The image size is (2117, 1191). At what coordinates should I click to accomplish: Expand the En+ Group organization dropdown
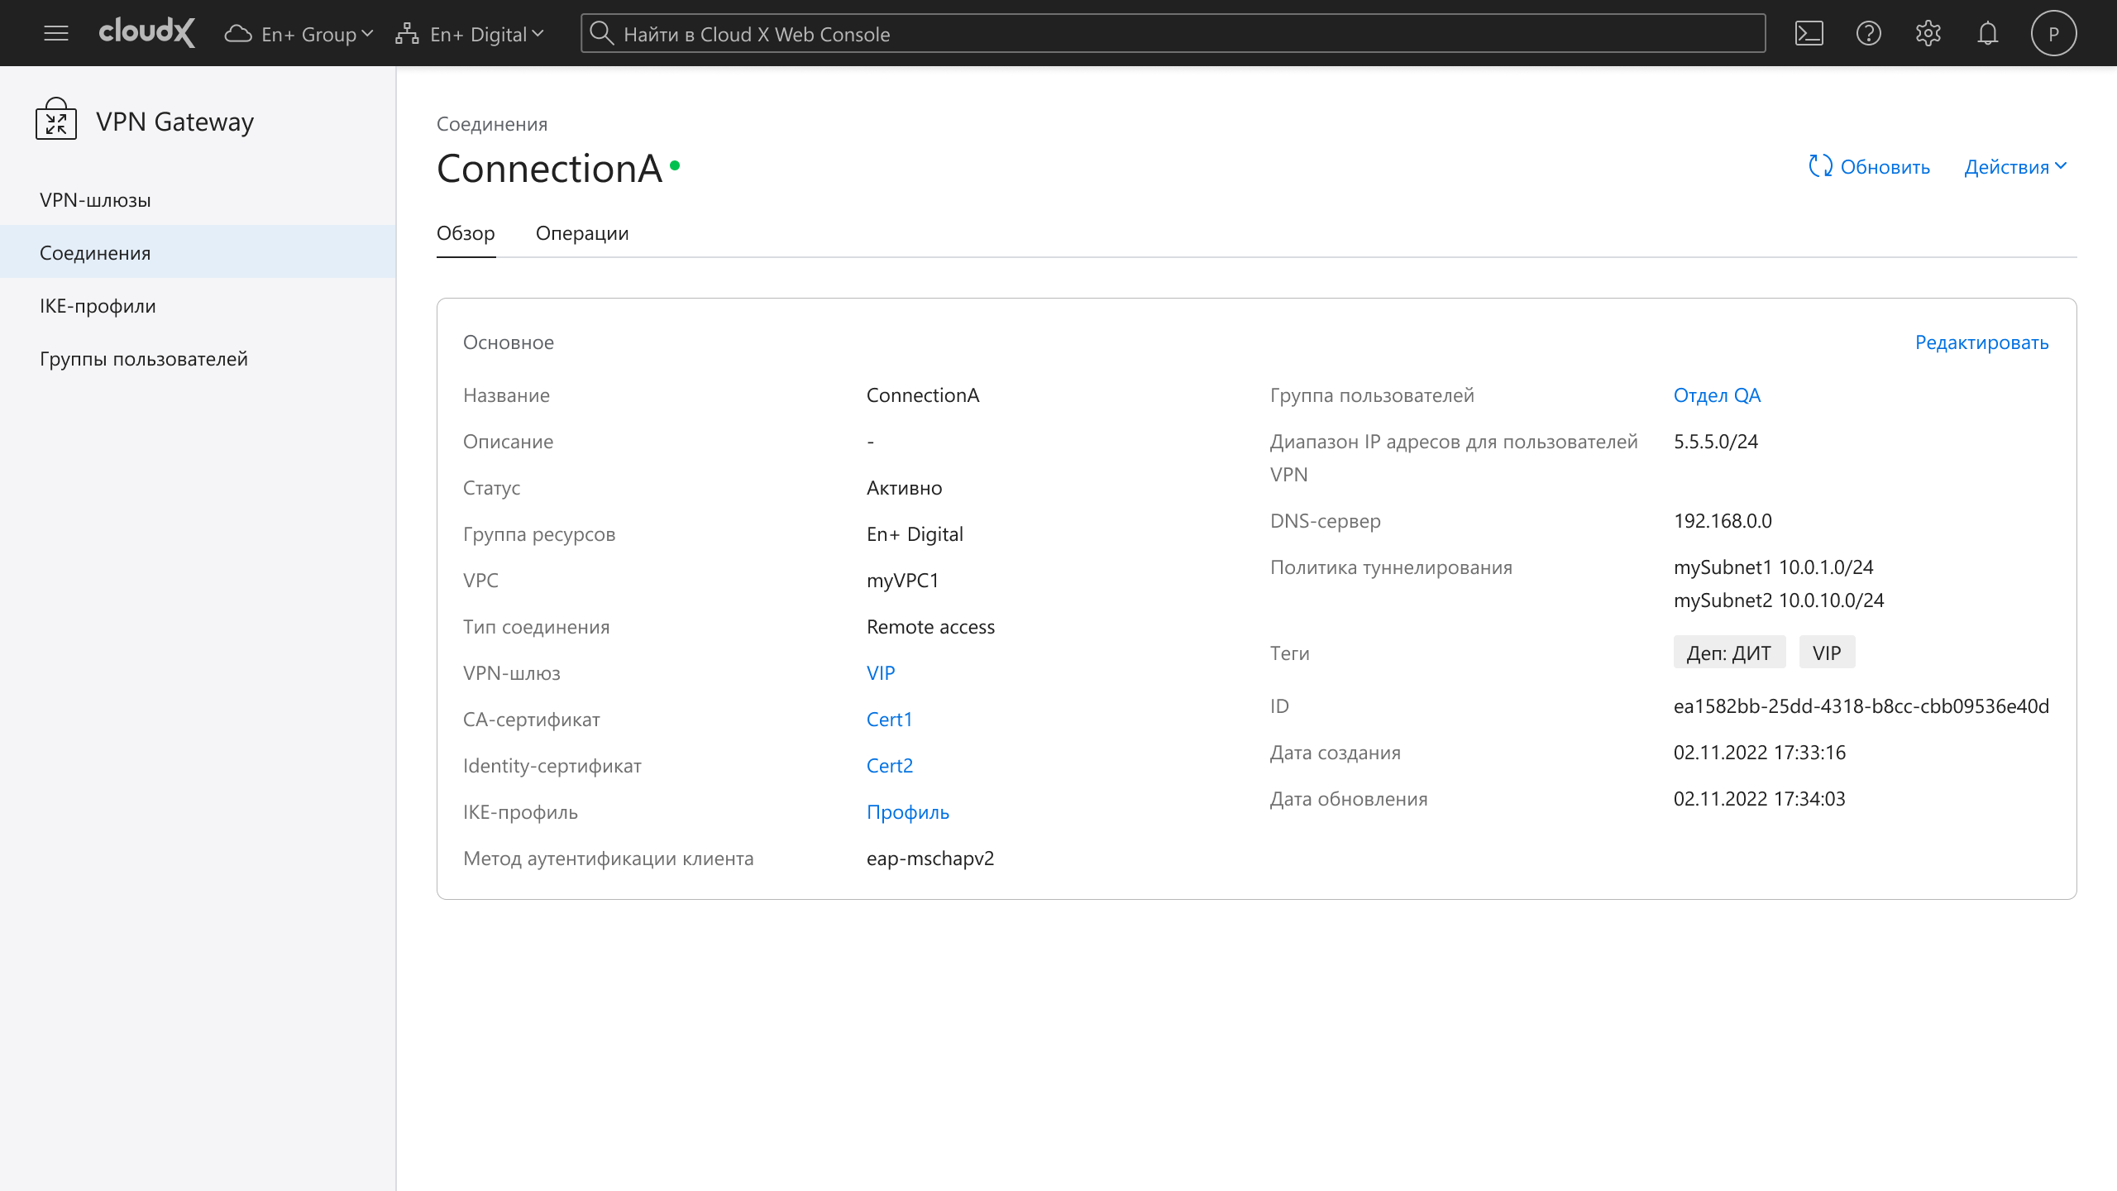coord(299,34)
